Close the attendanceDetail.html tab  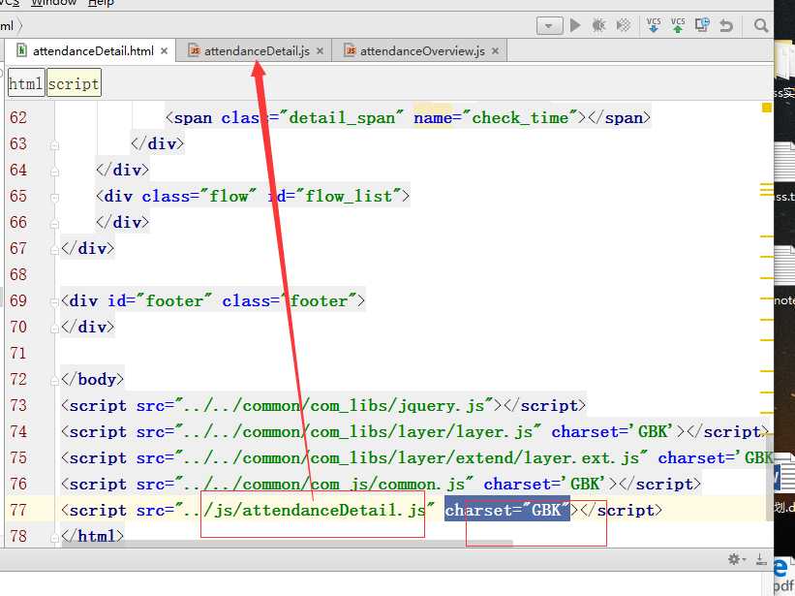(x=164, y=50)
